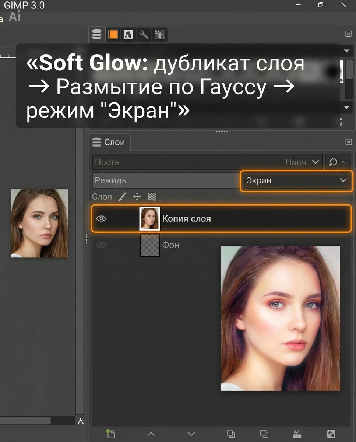Hide the Копия слоя layer
Screen dimensions: 356x442
101,219
